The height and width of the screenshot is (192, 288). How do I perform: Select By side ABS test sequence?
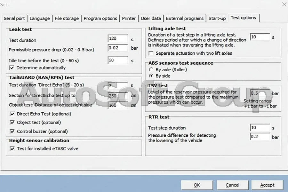point(151,76)
